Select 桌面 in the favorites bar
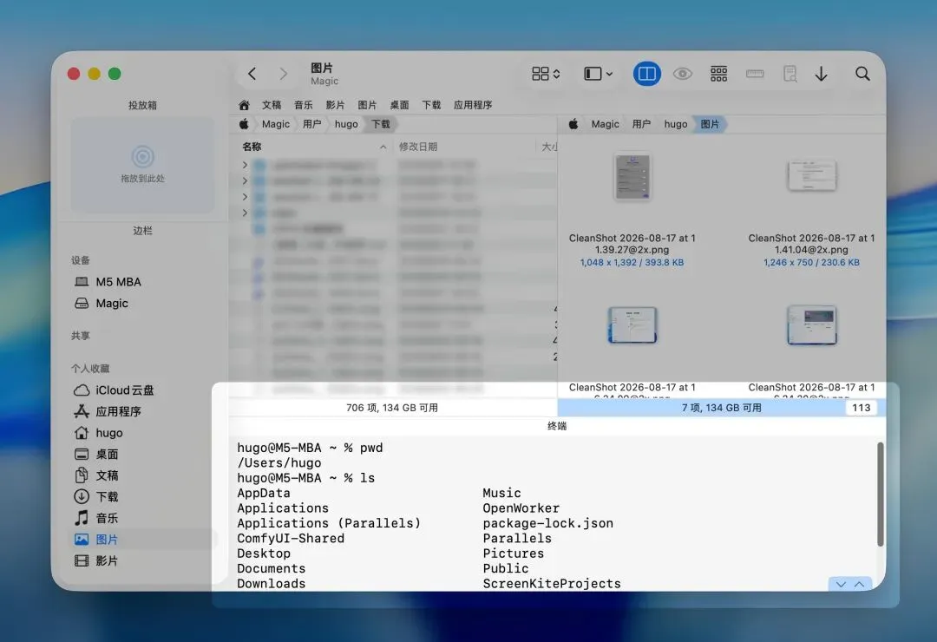 coord(399,105)
